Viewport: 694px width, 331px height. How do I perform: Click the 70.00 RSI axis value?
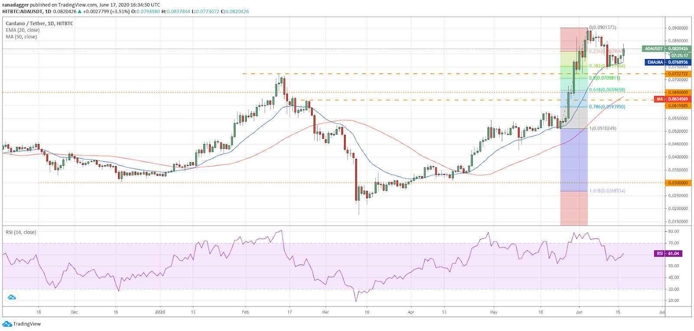(674, 243)
